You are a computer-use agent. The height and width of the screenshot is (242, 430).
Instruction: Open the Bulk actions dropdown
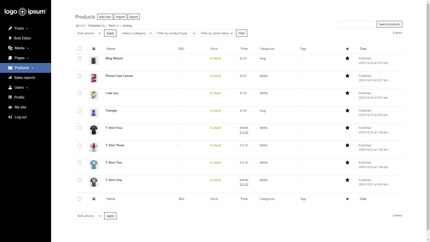(89, 33)
